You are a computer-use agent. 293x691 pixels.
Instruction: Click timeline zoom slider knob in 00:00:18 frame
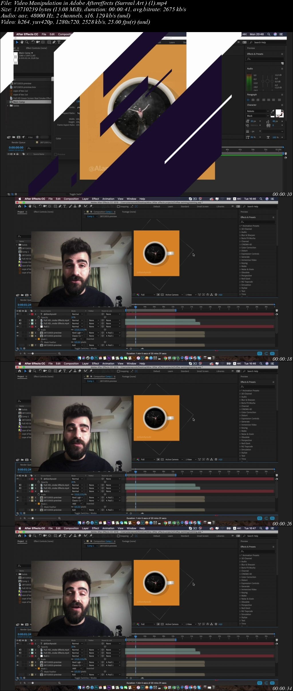coord(33,354)
